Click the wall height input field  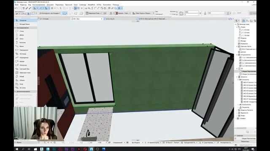[191, 12]
